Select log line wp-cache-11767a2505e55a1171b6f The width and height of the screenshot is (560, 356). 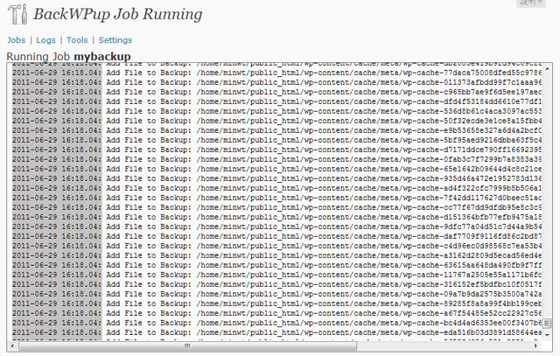coord(276,276)
